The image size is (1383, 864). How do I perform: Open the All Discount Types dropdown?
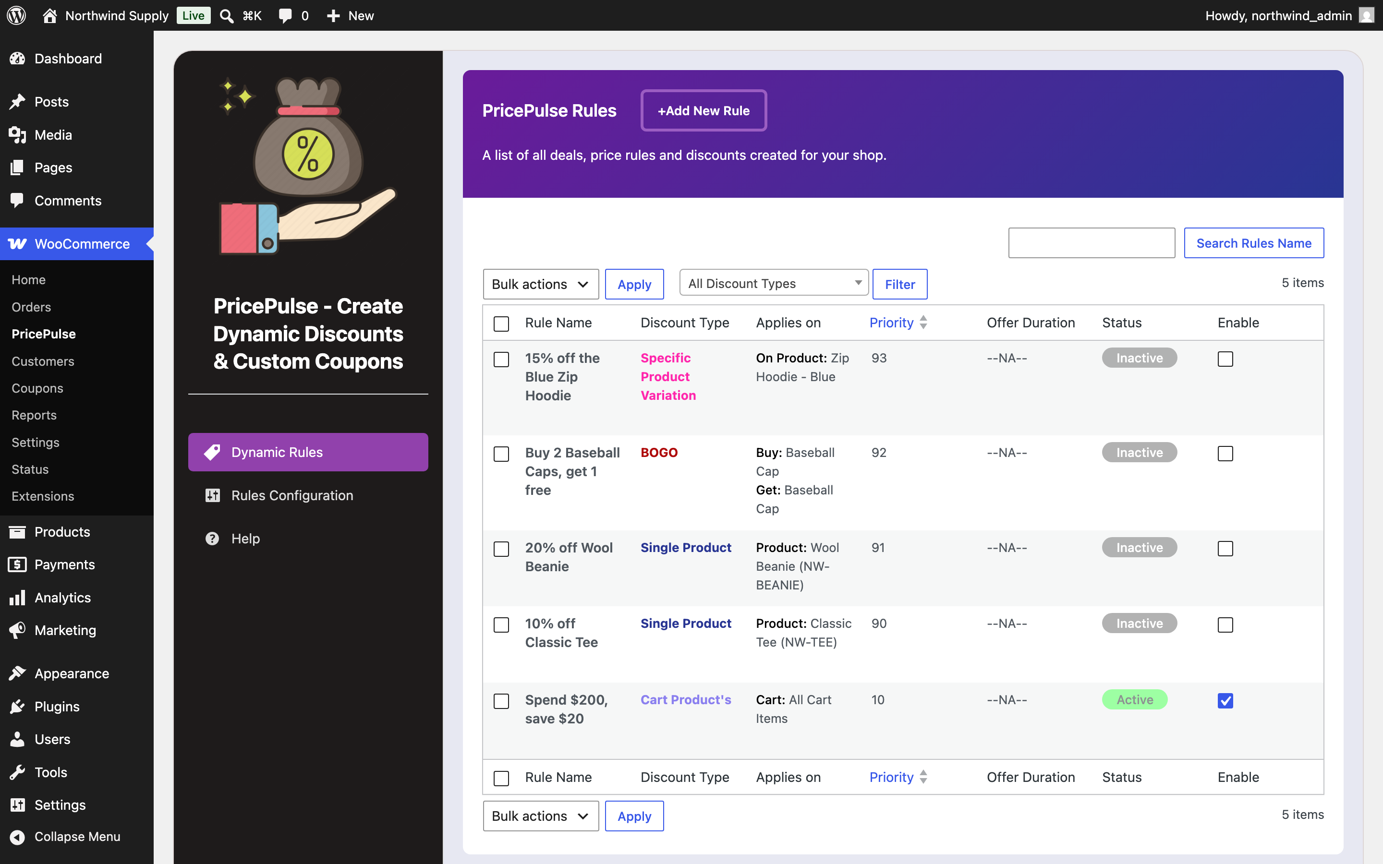[774, 283]
